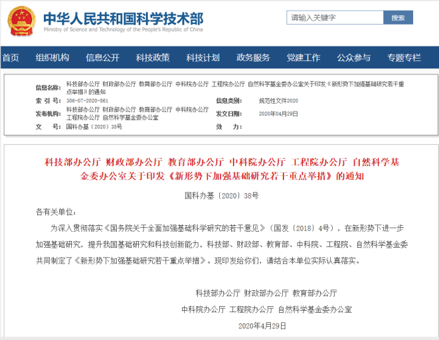Go to the 公众参与 menu item

(353, 58)
